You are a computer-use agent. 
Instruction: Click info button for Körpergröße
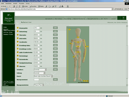(x=55, y=28)
